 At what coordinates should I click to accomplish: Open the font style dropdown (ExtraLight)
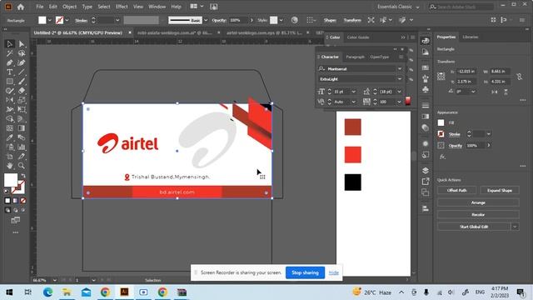tap(400, 79)
